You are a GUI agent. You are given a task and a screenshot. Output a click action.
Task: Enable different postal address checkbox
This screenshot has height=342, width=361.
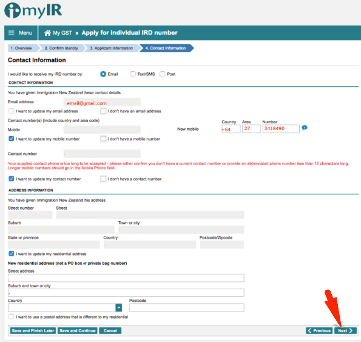click(12, 316)
